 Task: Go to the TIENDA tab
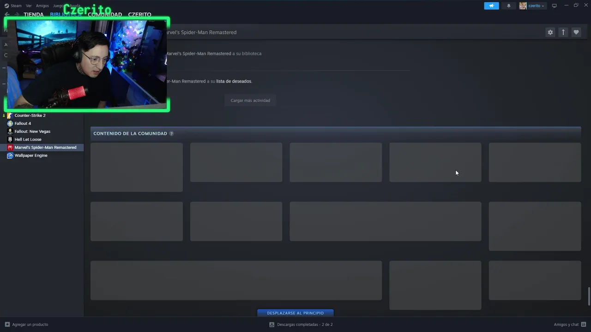pyautogui.click(x=34, y=15)
